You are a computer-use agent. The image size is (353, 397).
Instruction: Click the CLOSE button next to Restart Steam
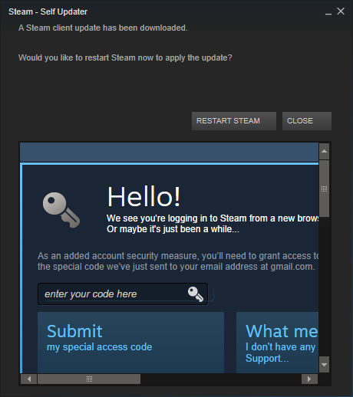[x=307, y=121]
